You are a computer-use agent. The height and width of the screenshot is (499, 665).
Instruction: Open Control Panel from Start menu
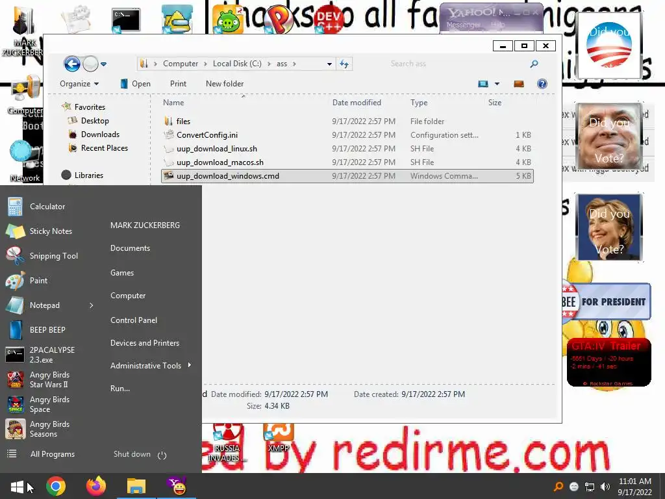134,320
